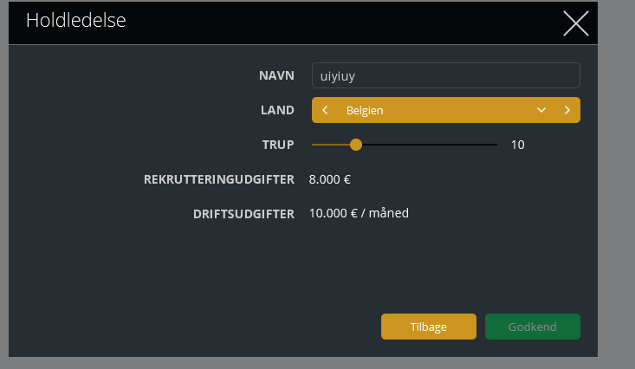Click the NAVN text field
Viewport: 635px width, 369px height.
coord(445,75)
